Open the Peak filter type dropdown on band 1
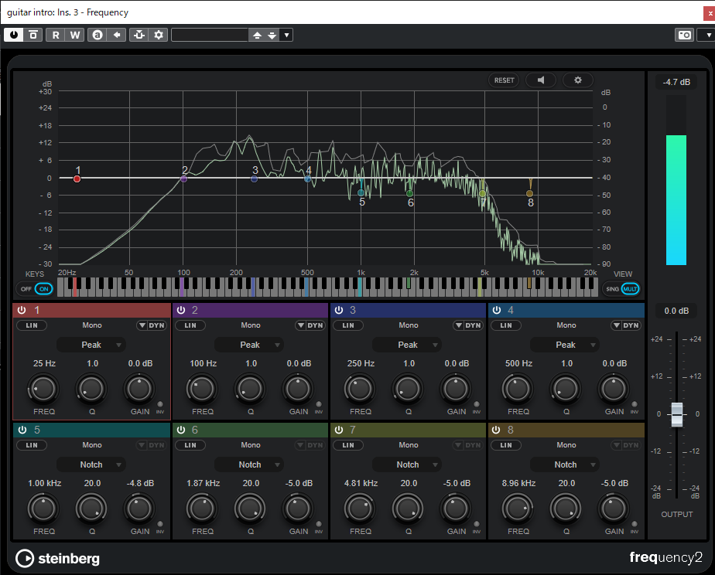 click(x=91, y=345)
